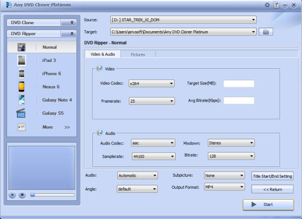This screenshot has width=302, height=219.
Task: Click the Start button
Action: pyautogui.click(x=268, y=204)
